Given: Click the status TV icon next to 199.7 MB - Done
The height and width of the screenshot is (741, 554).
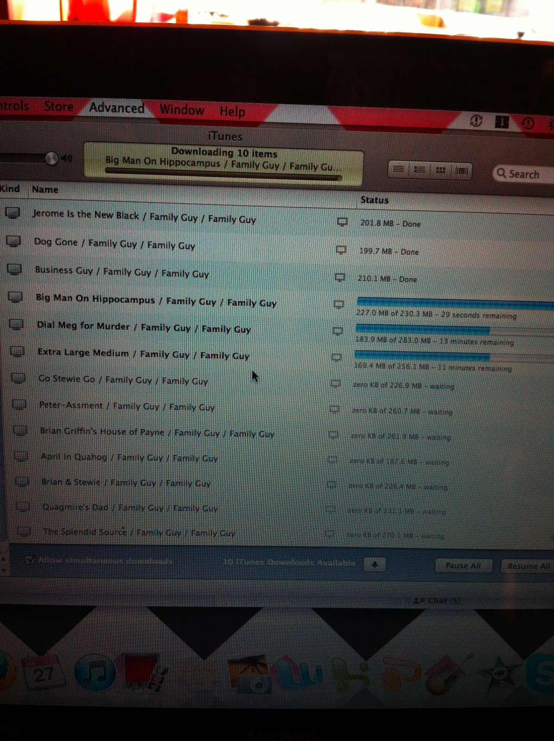Looking at the screenshot, I should pos(341,251).
